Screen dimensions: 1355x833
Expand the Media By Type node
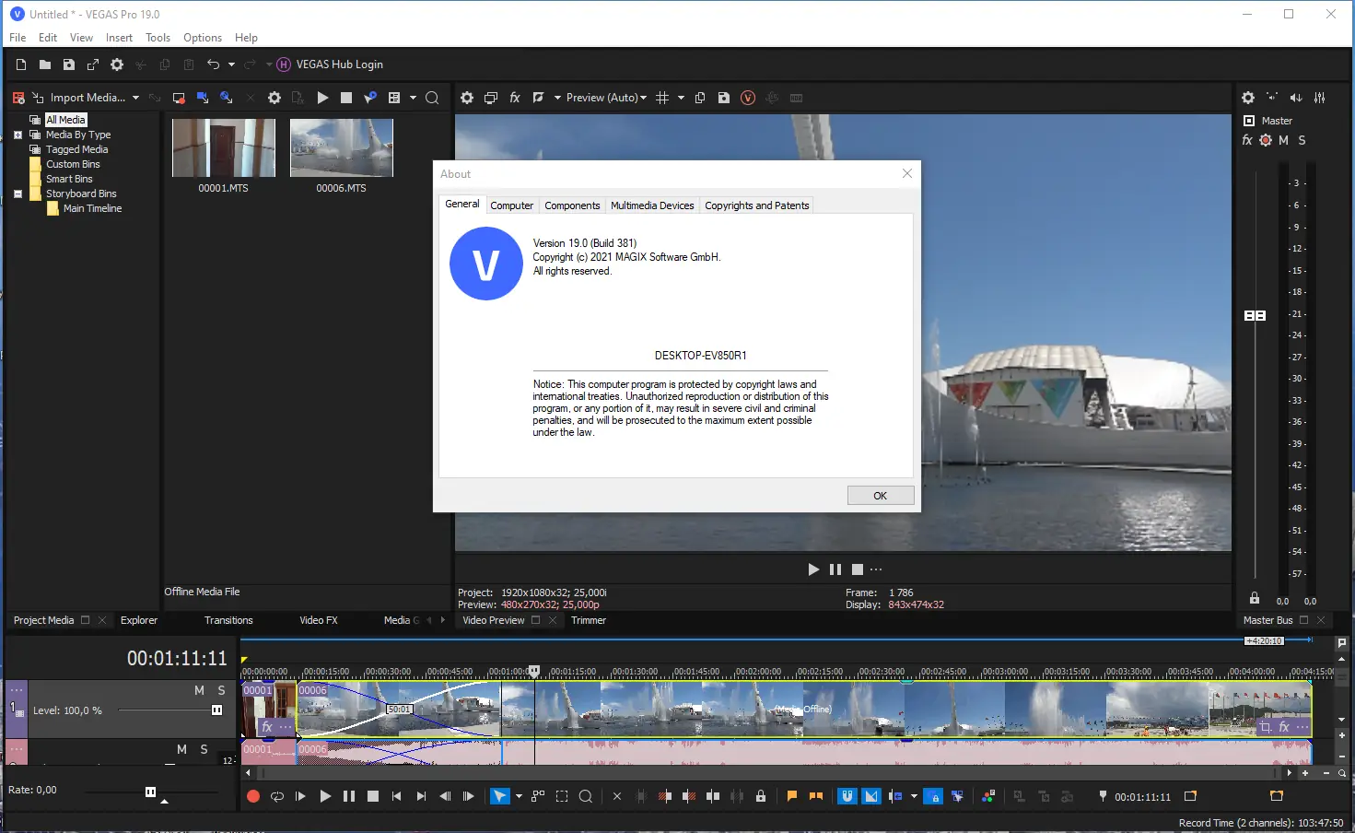point(18,135)
